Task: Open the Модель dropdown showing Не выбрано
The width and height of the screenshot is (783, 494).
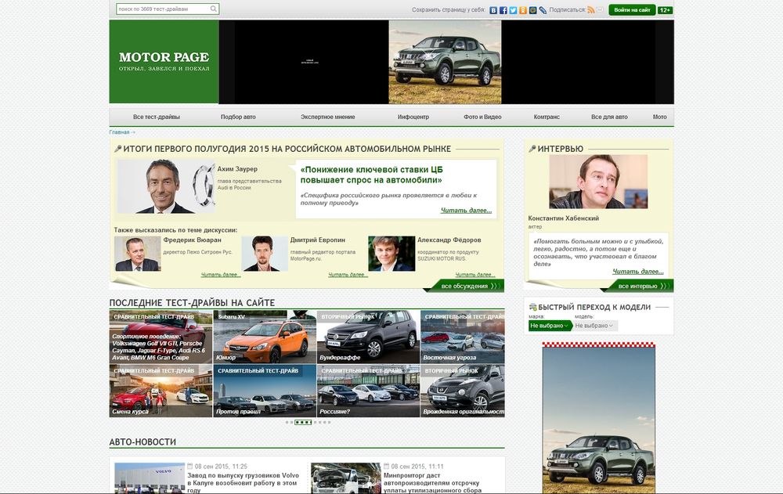Action: click(595, 326)
